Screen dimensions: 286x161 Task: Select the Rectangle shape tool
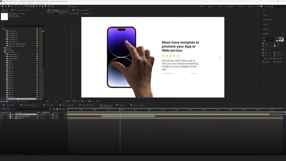[31, 6]
